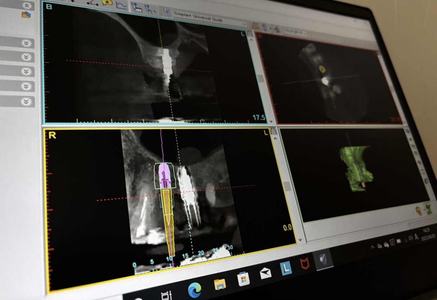Screen dimensions: 437x300
Task: Launch Microsoft Store from the taskbar
Action: click(x=244, y=278)
